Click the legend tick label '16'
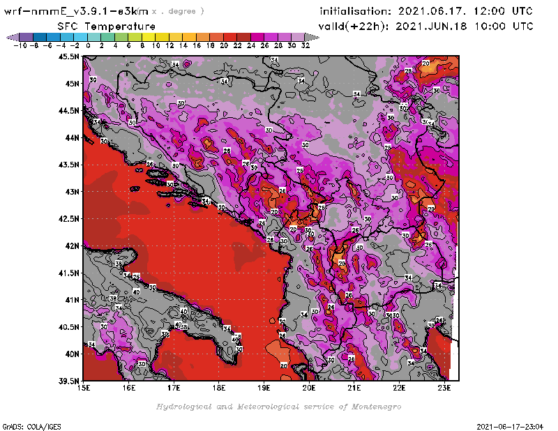 pyautogui.click(x=197, y=45)
